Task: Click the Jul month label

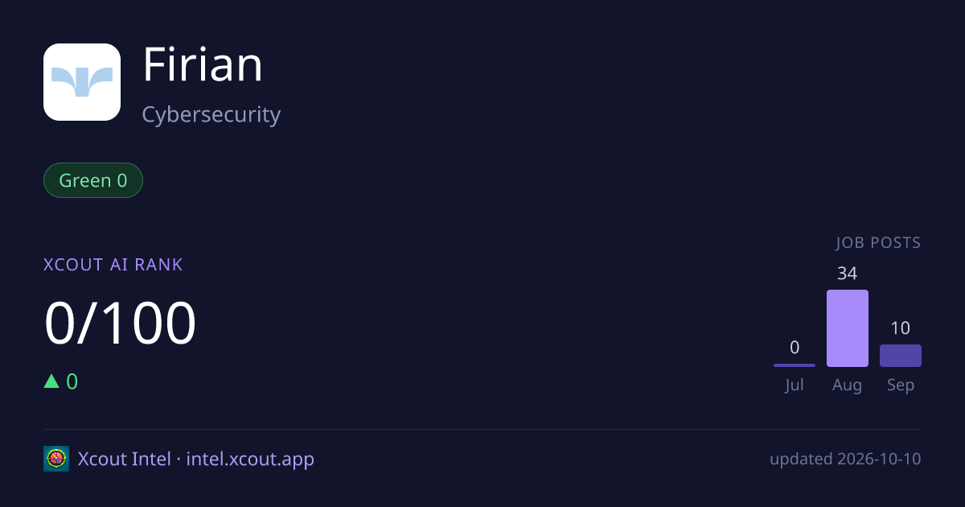Action: click(795, 385)
